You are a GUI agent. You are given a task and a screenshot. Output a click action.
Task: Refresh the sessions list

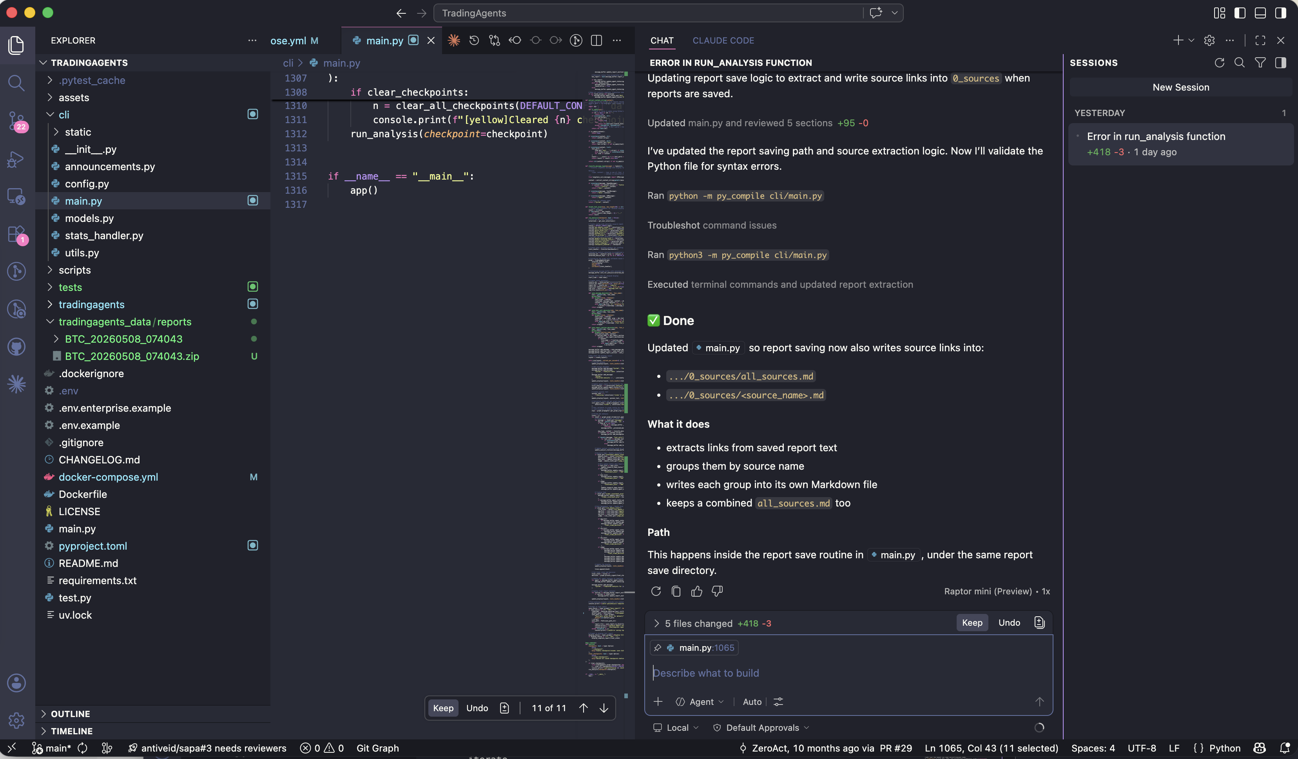click(x=1219, y=62)
